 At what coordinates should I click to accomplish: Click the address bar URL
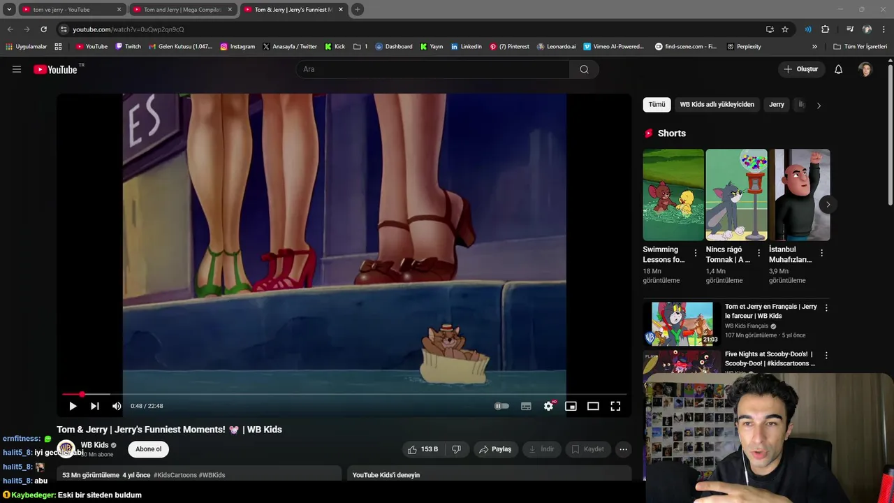click(x=129, y=29)
